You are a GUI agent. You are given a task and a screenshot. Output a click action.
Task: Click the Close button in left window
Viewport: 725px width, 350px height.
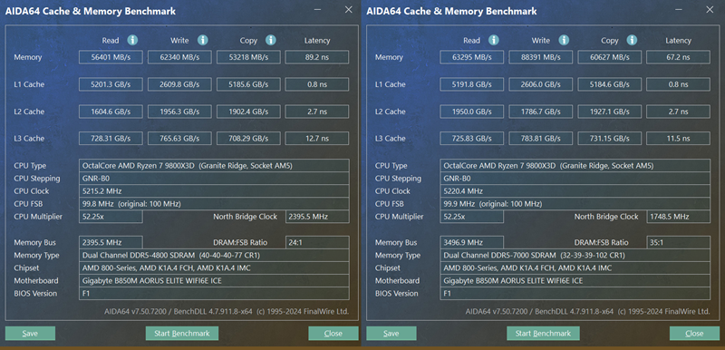pyautogui.click(x=333, y=334)
